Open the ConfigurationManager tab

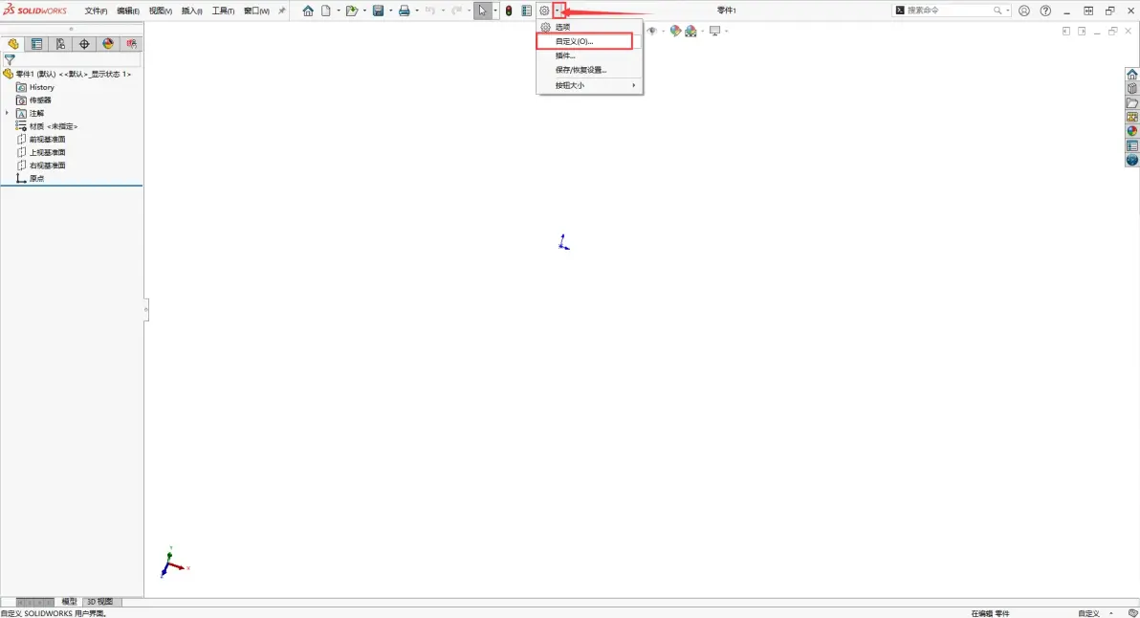(60, 44)
